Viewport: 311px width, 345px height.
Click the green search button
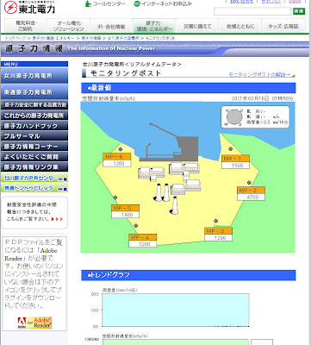coord(299,11)
